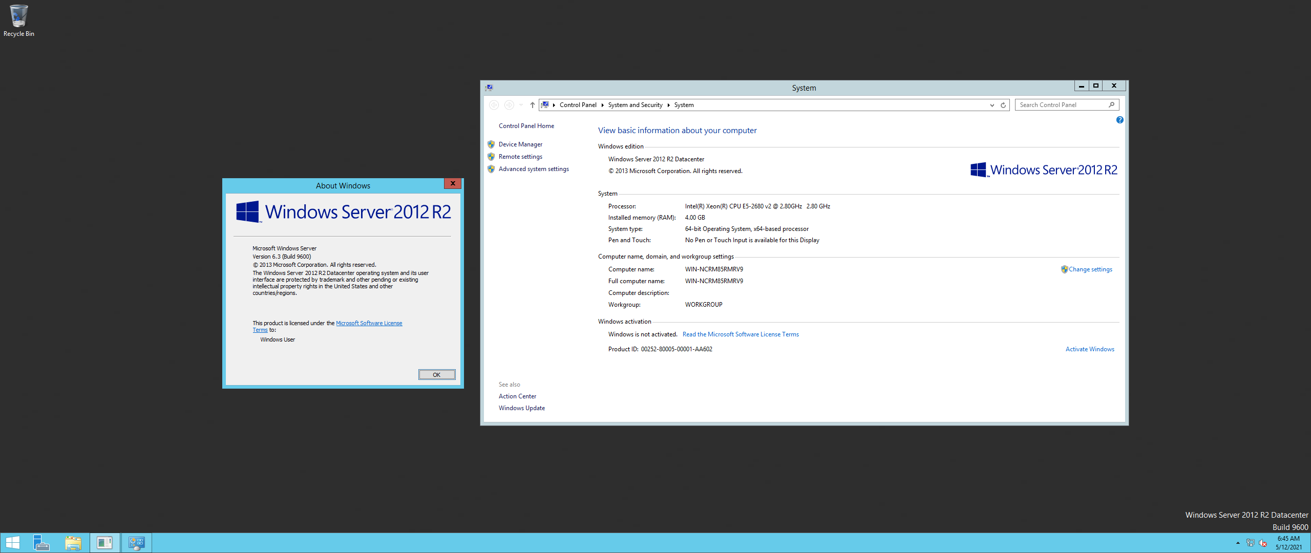Open the volume tray icon
The width and height of the screenshot is (1311, 553).
click(x=1263, y=543)
